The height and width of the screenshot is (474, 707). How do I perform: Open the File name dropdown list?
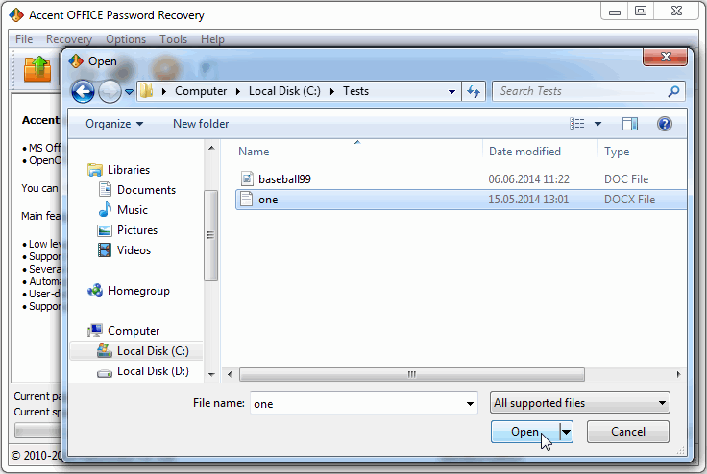(470, 403)
